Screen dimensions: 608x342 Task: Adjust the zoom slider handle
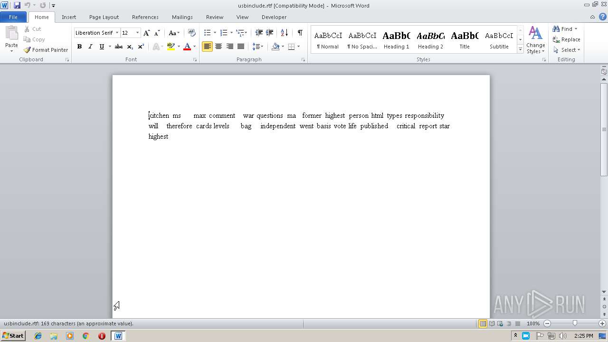[575, 323]
